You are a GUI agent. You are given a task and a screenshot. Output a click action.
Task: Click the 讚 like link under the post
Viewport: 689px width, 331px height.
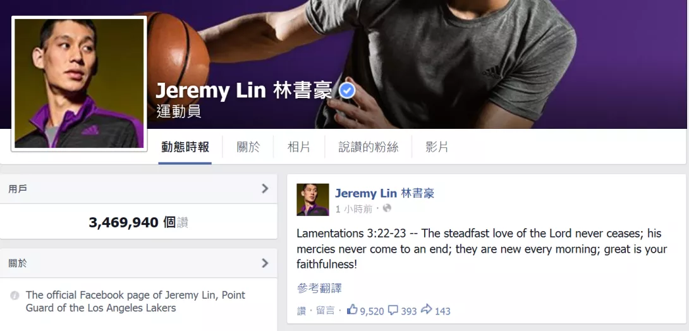tap(302, 311)
